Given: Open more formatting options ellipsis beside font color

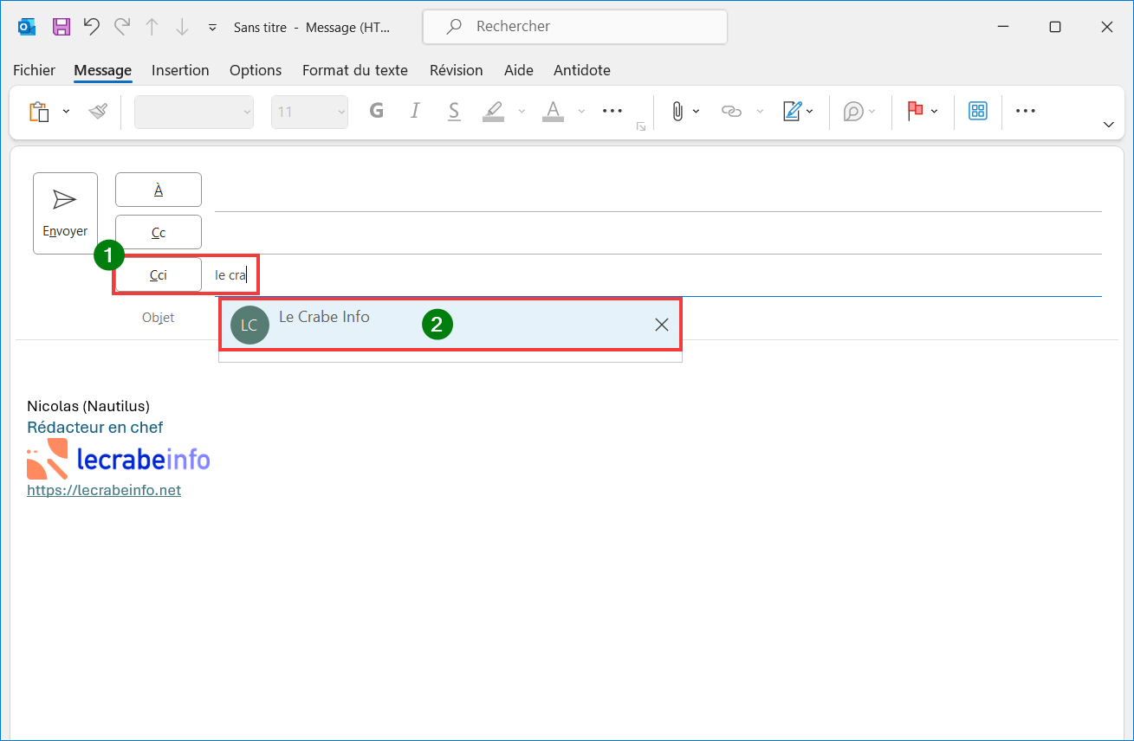Looking at the screenshot, I should click(x=612, y=111).
